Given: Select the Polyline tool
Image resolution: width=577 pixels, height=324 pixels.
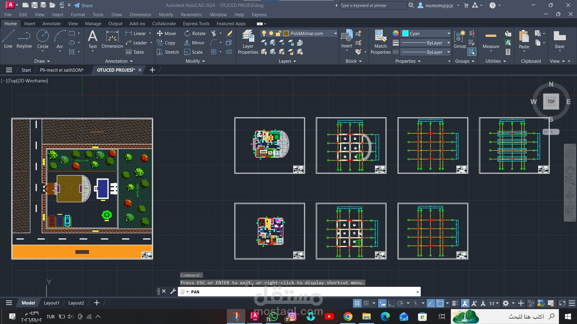Looking at the screenshot, I should click(24, 39).
